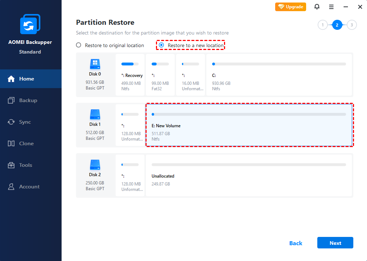Image resolution: width=367 pixels, height=261 pixels.
Task: Choose the Unallocated 249.87 GB space
Action: pyautogui.click(x=249, y=175)
